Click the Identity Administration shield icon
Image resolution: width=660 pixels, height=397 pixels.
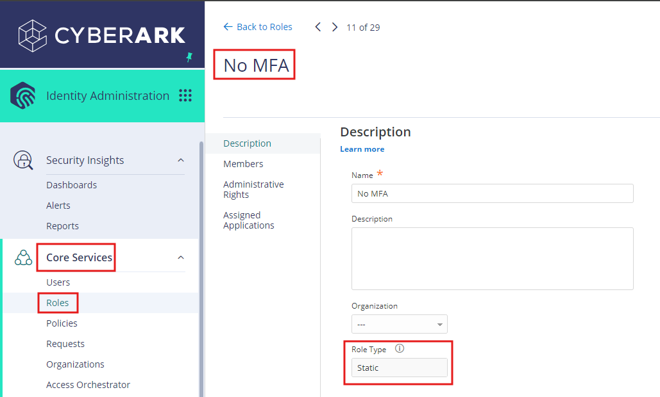[x=23, y=95]
